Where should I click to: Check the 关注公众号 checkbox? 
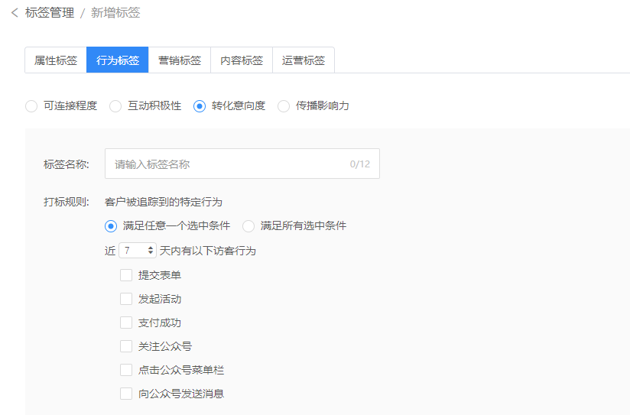click(126, 346)
